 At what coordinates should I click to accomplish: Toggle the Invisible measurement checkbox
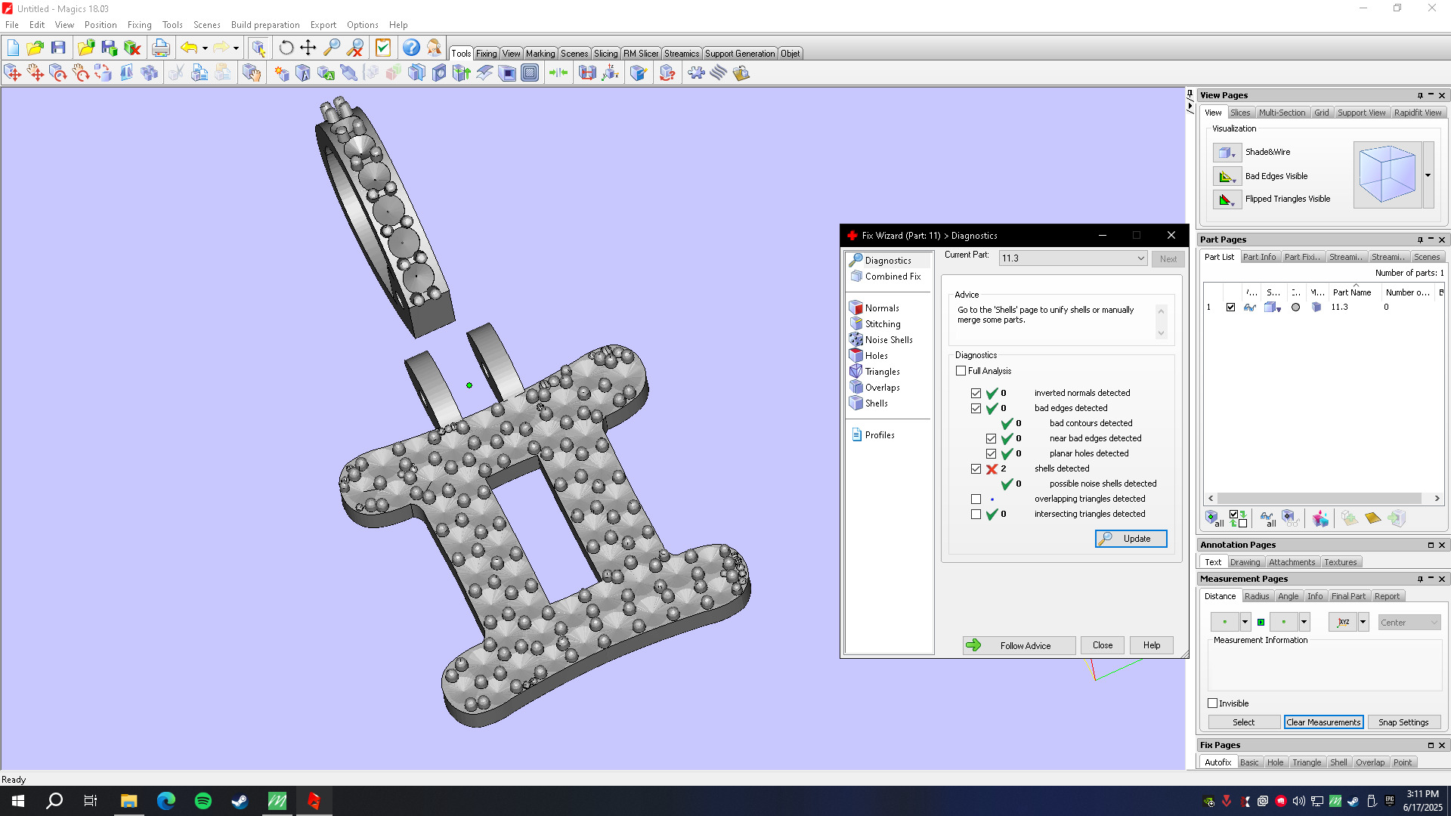1213,703
